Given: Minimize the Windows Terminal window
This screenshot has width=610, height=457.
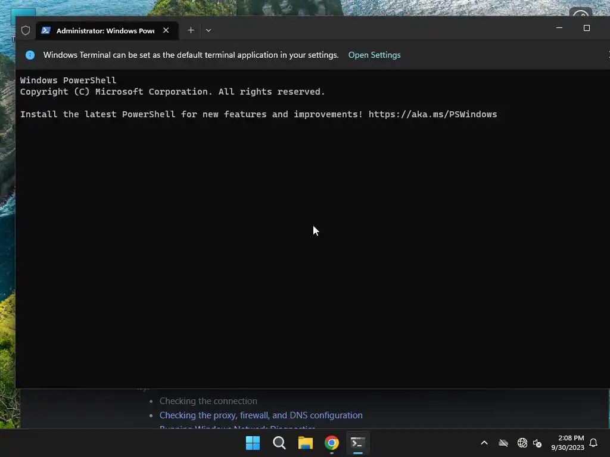Looking at the screenshot, I should click(x=559, y=28).
